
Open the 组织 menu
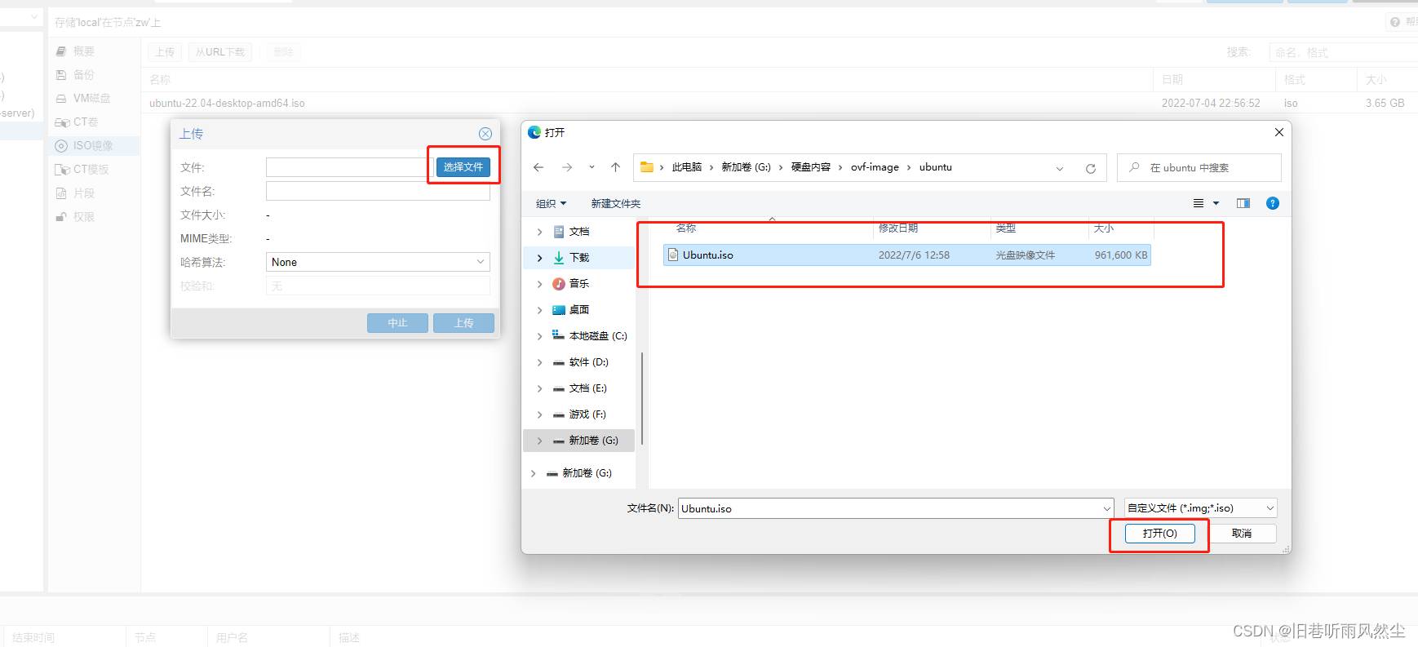[551, 203]
